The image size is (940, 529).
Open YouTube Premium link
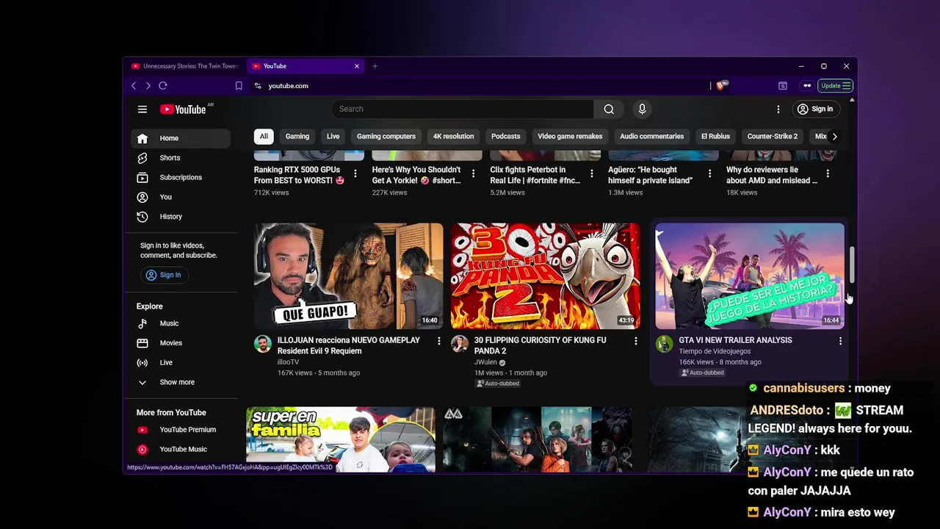pyautogui.click(x=181, y=430)
